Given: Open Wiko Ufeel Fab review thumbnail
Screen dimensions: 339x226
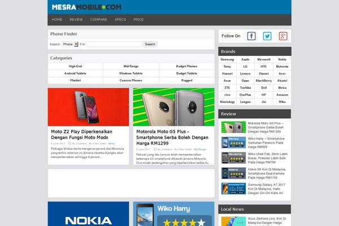Looking at the screenshot, I should click(x=233, y=158).
